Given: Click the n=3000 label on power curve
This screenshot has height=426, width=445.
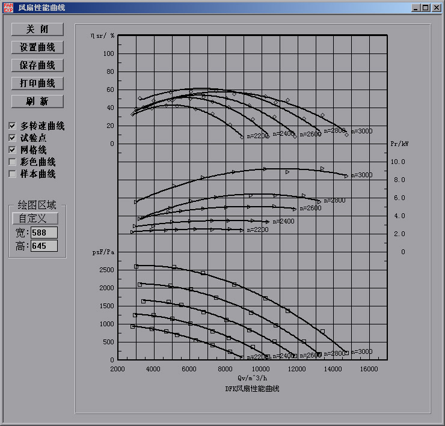Looking at the screenshot, I should [x=362, y=175].
